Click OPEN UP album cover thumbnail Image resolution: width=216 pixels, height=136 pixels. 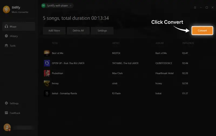47,63
